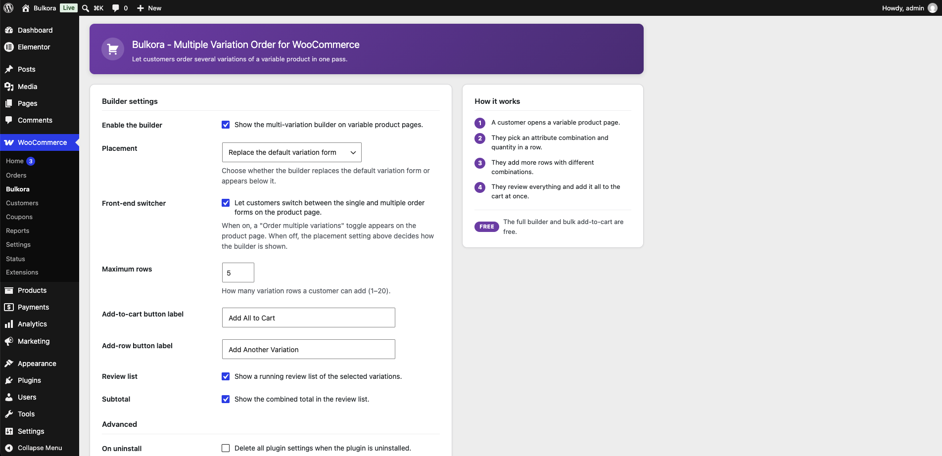Screen dimensions: 942x456
Task: Open WooCommerce Home submenu item
Action: 15,161
